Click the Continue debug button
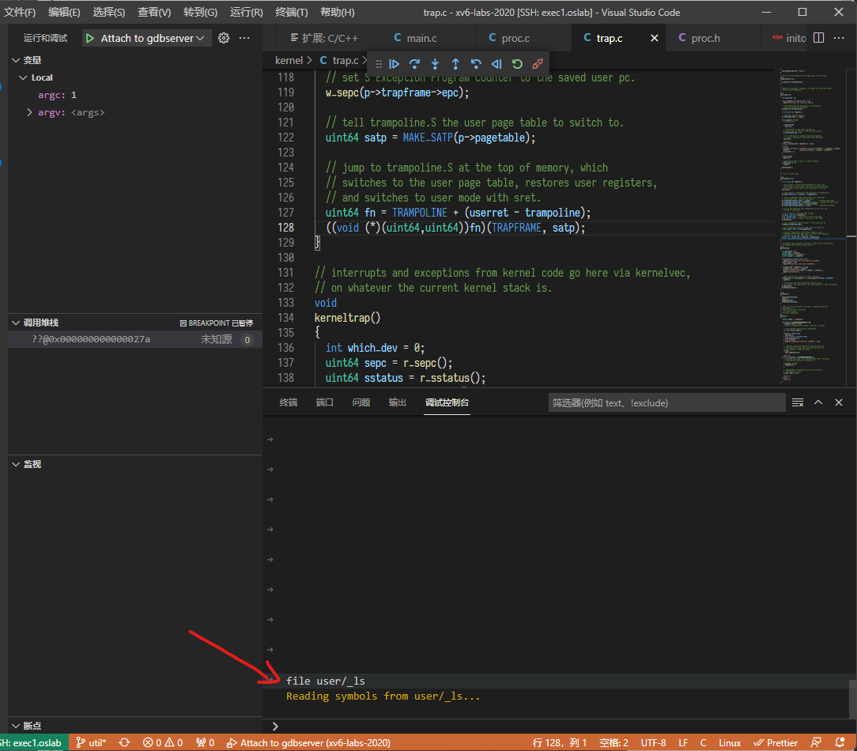This screenshot has width=857, height=751. (394, 64)
